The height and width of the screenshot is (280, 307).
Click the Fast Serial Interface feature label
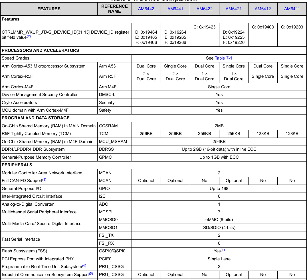pos(21,239)
